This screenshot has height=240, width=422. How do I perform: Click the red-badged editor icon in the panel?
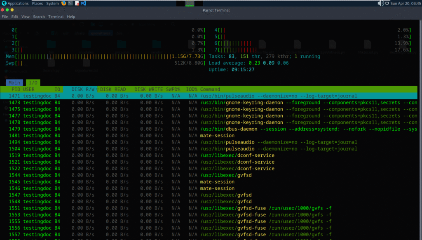click(x=77, y=3)
